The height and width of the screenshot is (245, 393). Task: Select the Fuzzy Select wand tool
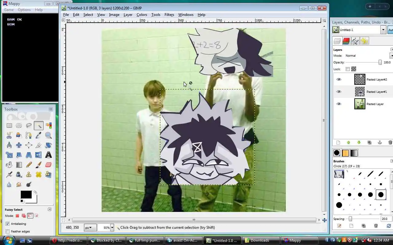click(39, 126)
